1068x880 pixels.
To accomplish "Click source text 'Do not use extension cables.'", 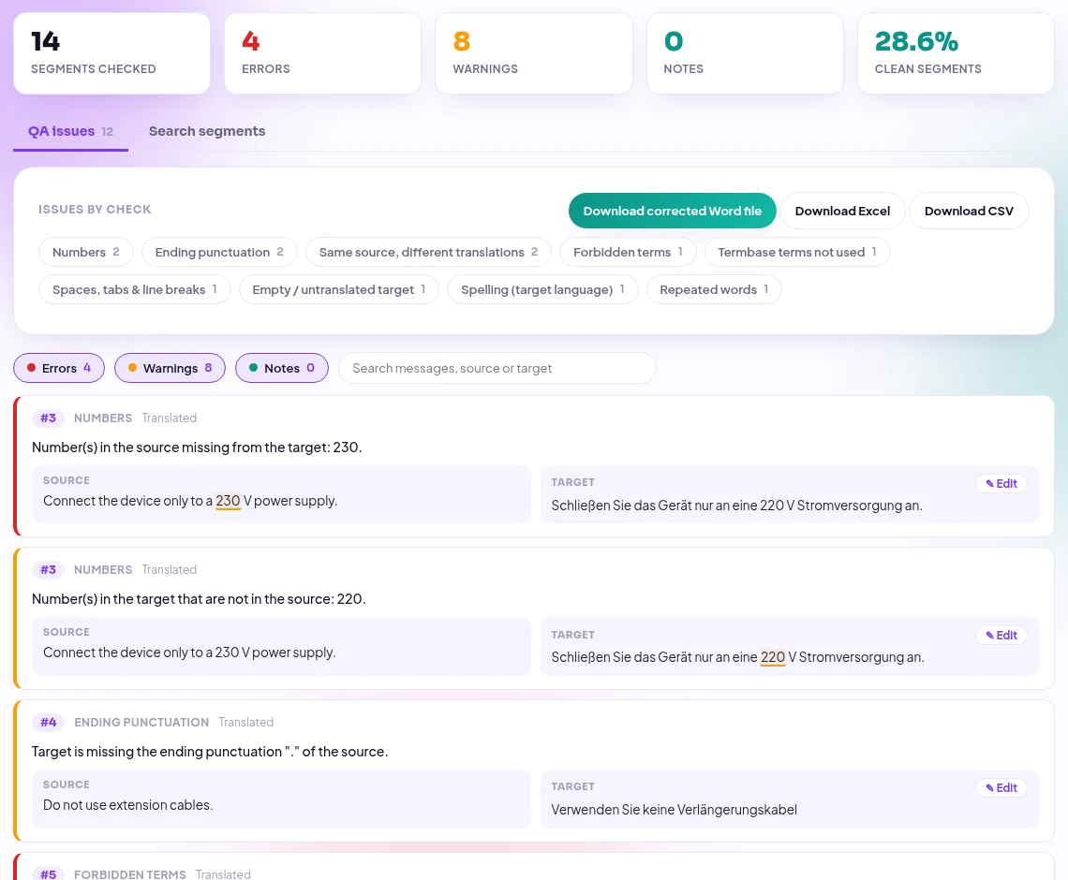I will [128, 805].
